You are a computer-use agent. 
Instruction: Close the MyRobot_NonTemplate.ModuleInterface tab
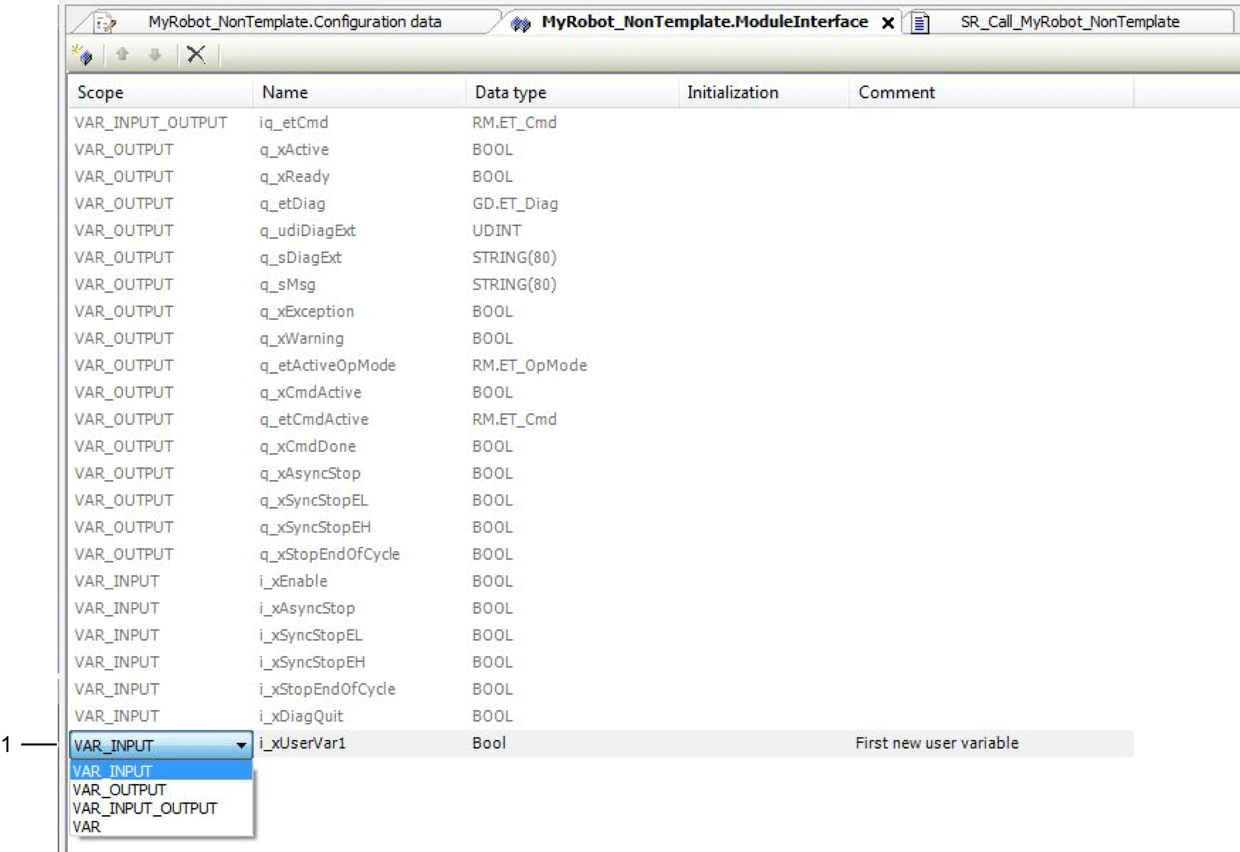[x=888, y=23]
